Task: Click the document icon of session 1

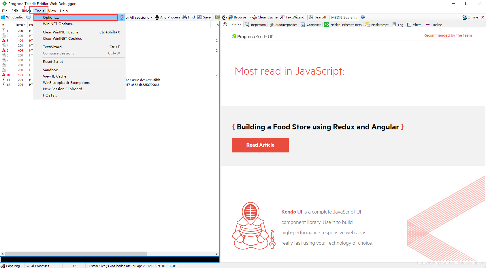Action: coord(4,31)
